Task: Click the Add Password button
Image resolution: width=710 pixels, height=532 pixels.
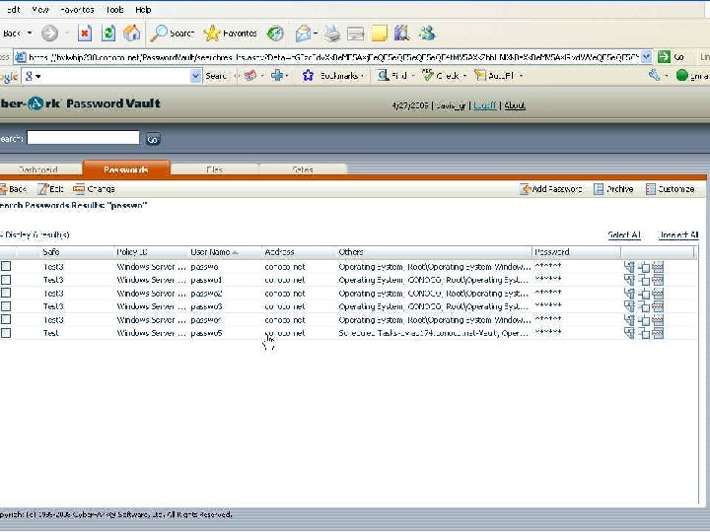Action: point(551,189)
